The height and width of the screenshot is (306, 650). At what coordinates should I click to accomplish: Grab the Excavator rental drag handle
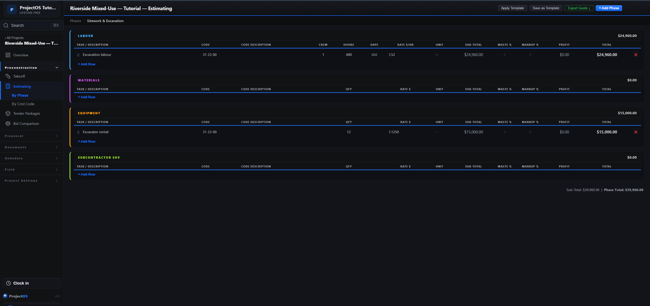(78, 132)
